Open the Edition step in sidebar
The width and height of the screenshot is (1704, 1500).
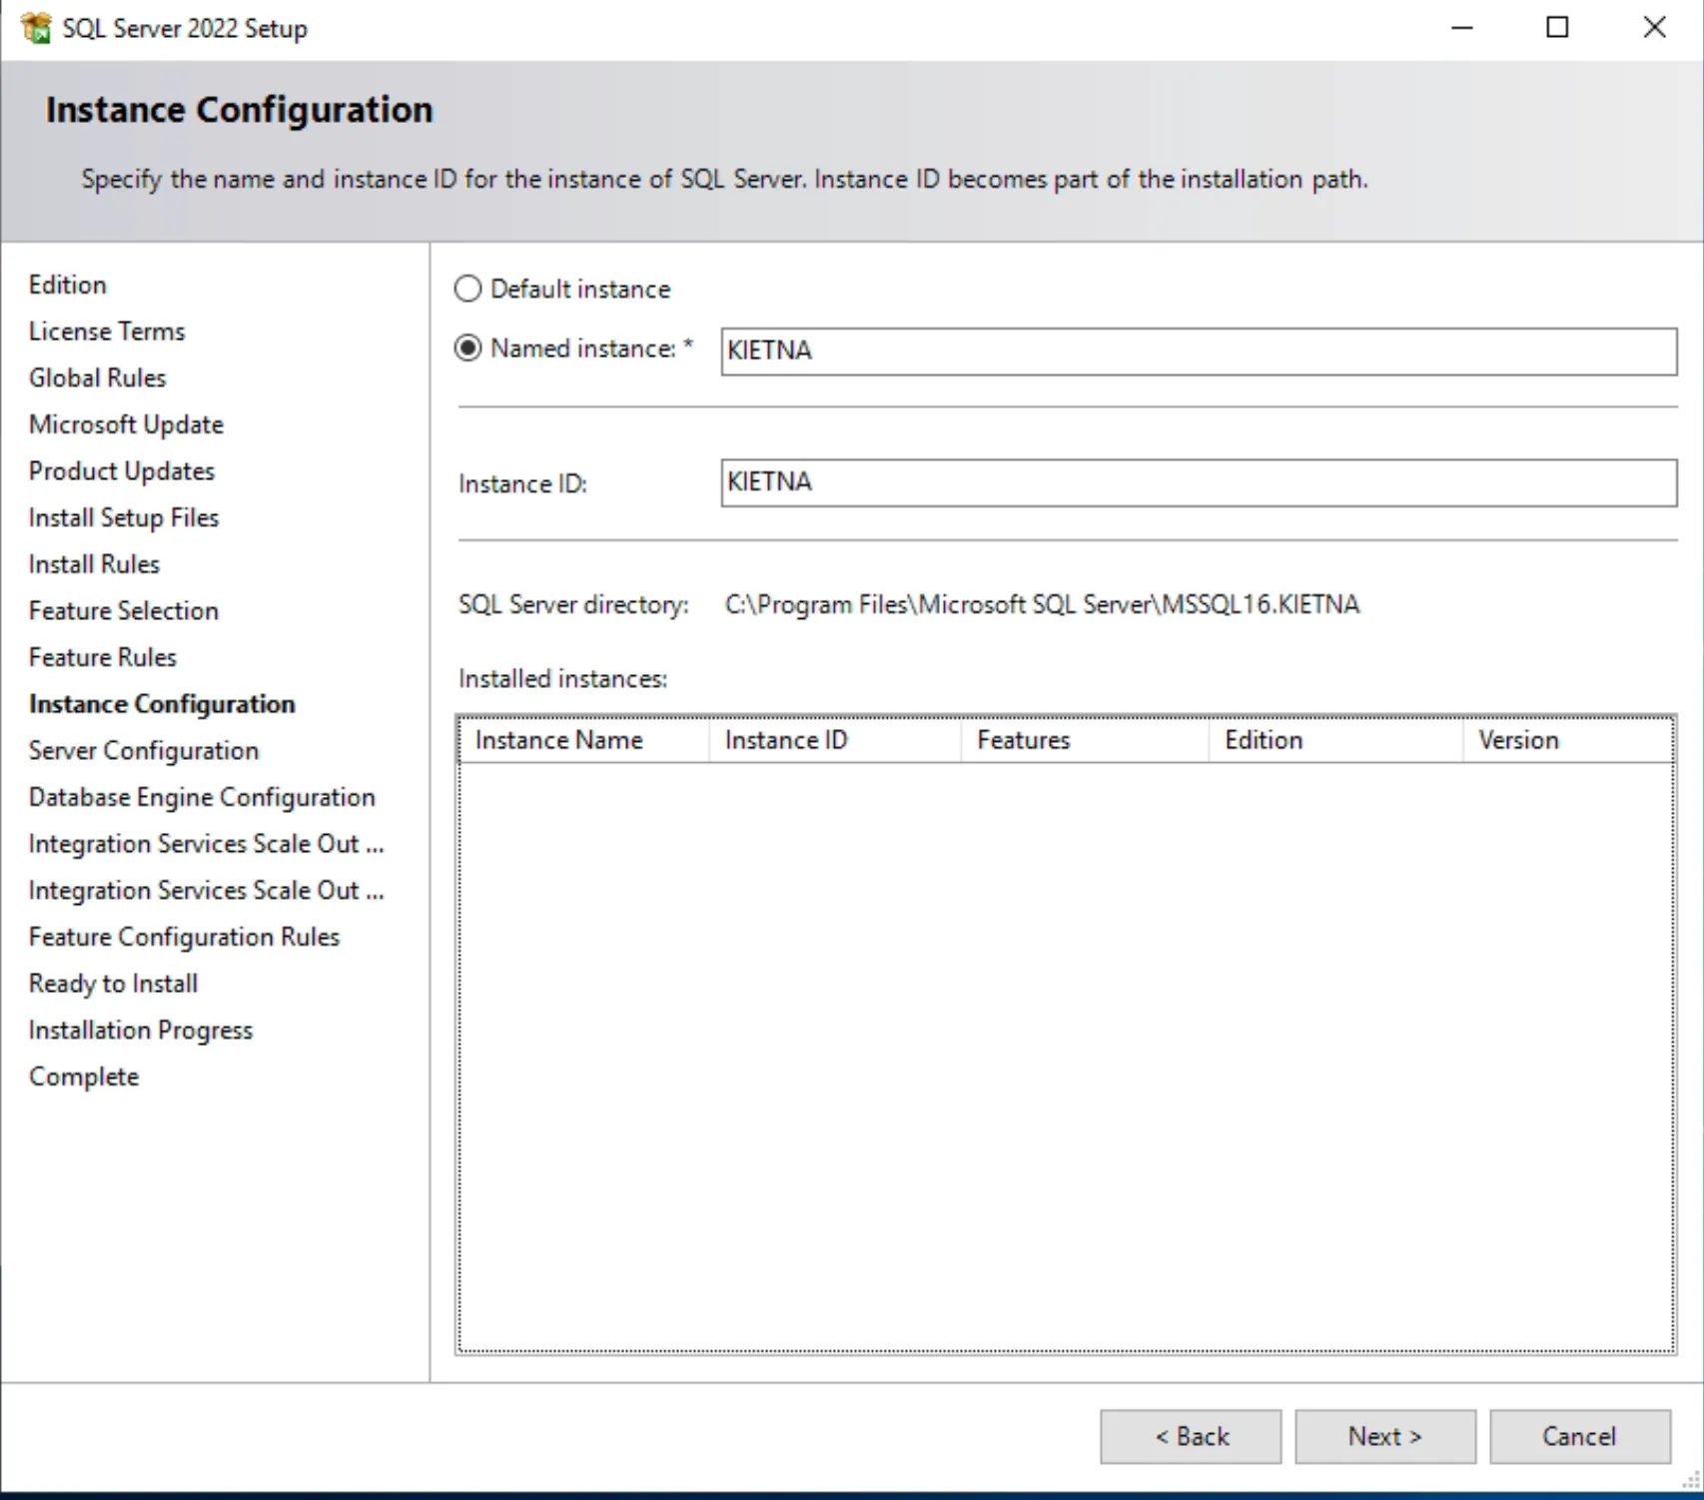coord(67,285)
